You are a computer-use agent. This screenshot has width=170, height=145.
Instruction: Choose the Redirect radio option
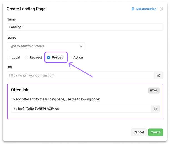[27, 58]
